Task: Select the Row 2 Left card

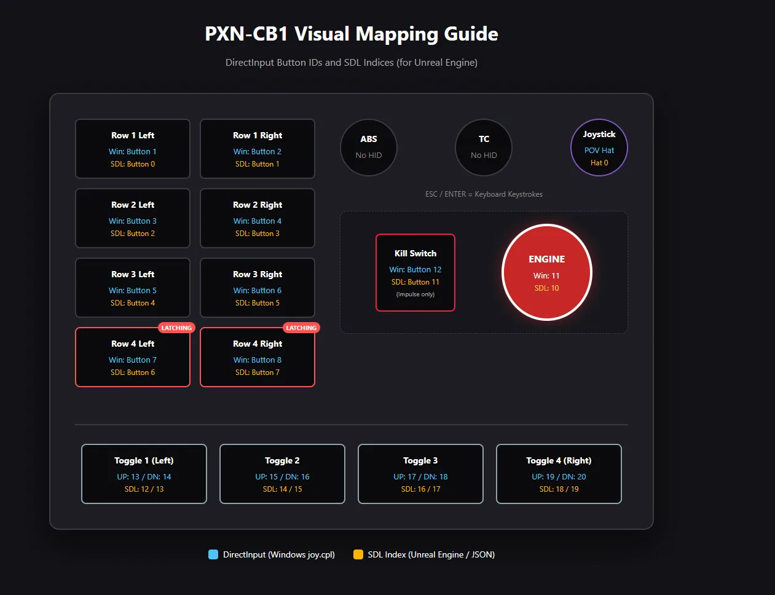Action: [133, 218]
